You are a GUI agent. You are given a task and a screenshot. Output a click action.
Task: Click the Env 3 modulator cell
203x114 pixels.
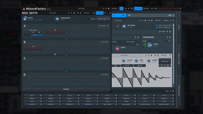pos(70,95)
